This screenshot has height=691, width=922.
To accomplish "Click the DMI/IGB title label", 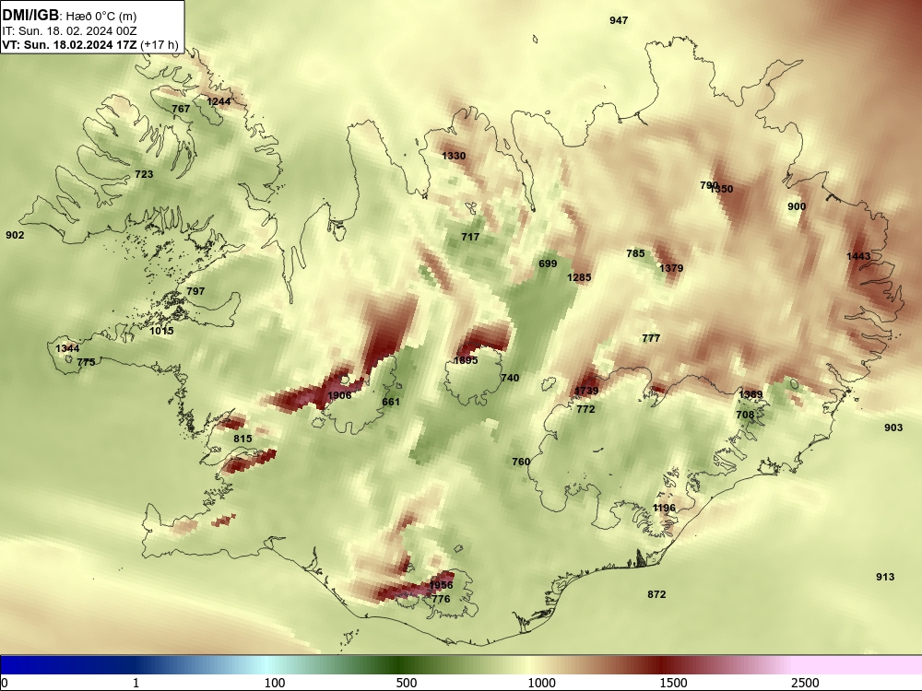I will [x=30, y=16].
